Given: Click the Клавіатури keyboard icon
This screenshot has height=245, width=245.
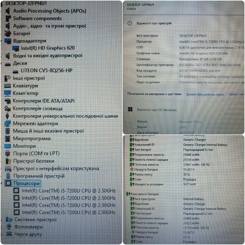Looking at the screenshot, I should [x=7, y=86].
